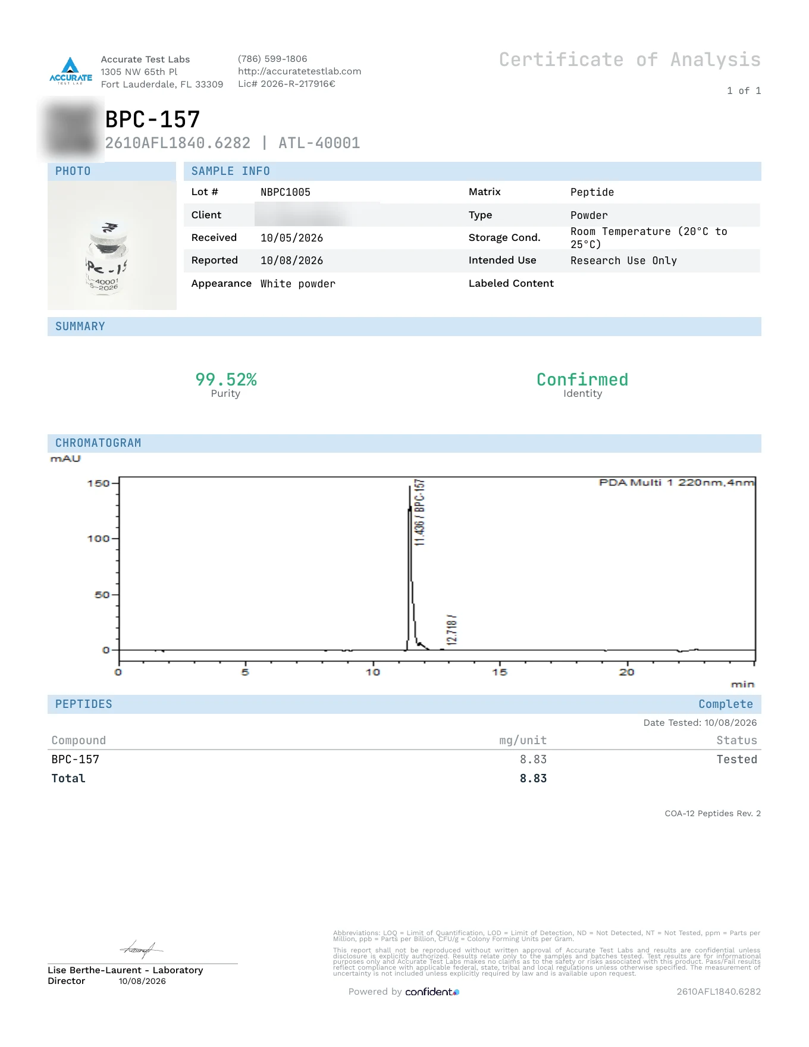Screen dimensions: 809x1047
Task: Select the phone number (786) 599-1806
Action: coord(272,59)
